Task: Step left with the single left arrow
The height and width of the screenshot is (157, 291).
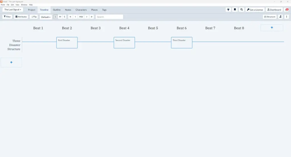Action: [75, 17]
